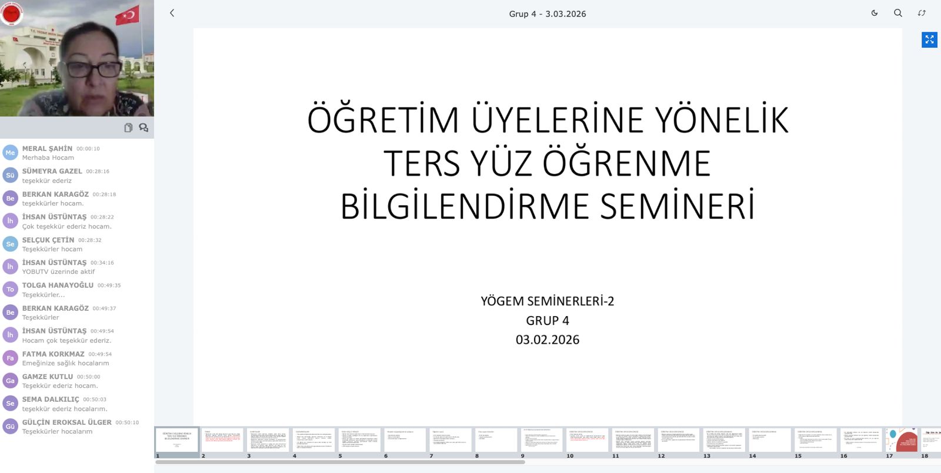The height and width of the screenshot is (473, 941).
Task: Click the back arrow in the header
Action: tap(172, 13)
